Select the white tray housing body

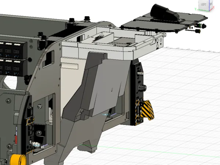click(112, 42)
